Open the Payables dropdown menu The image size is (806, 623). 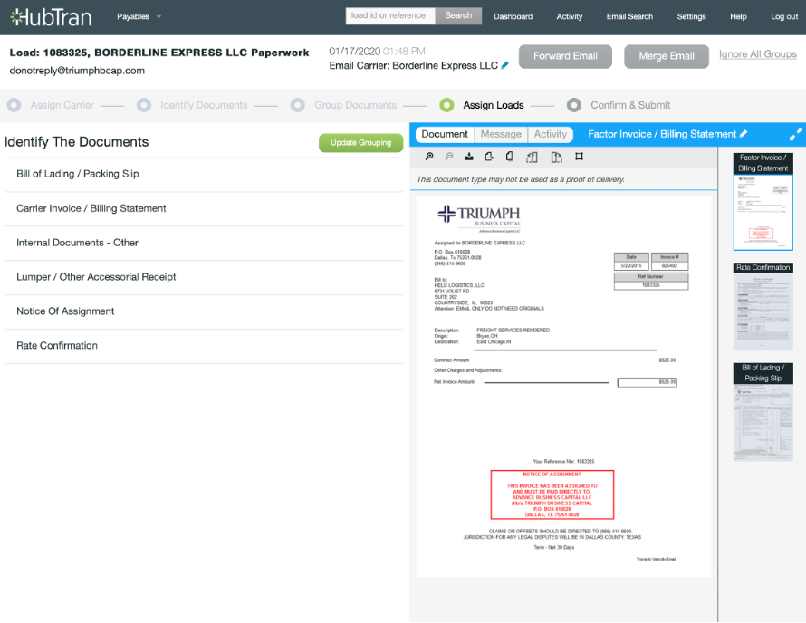point(139,16)
